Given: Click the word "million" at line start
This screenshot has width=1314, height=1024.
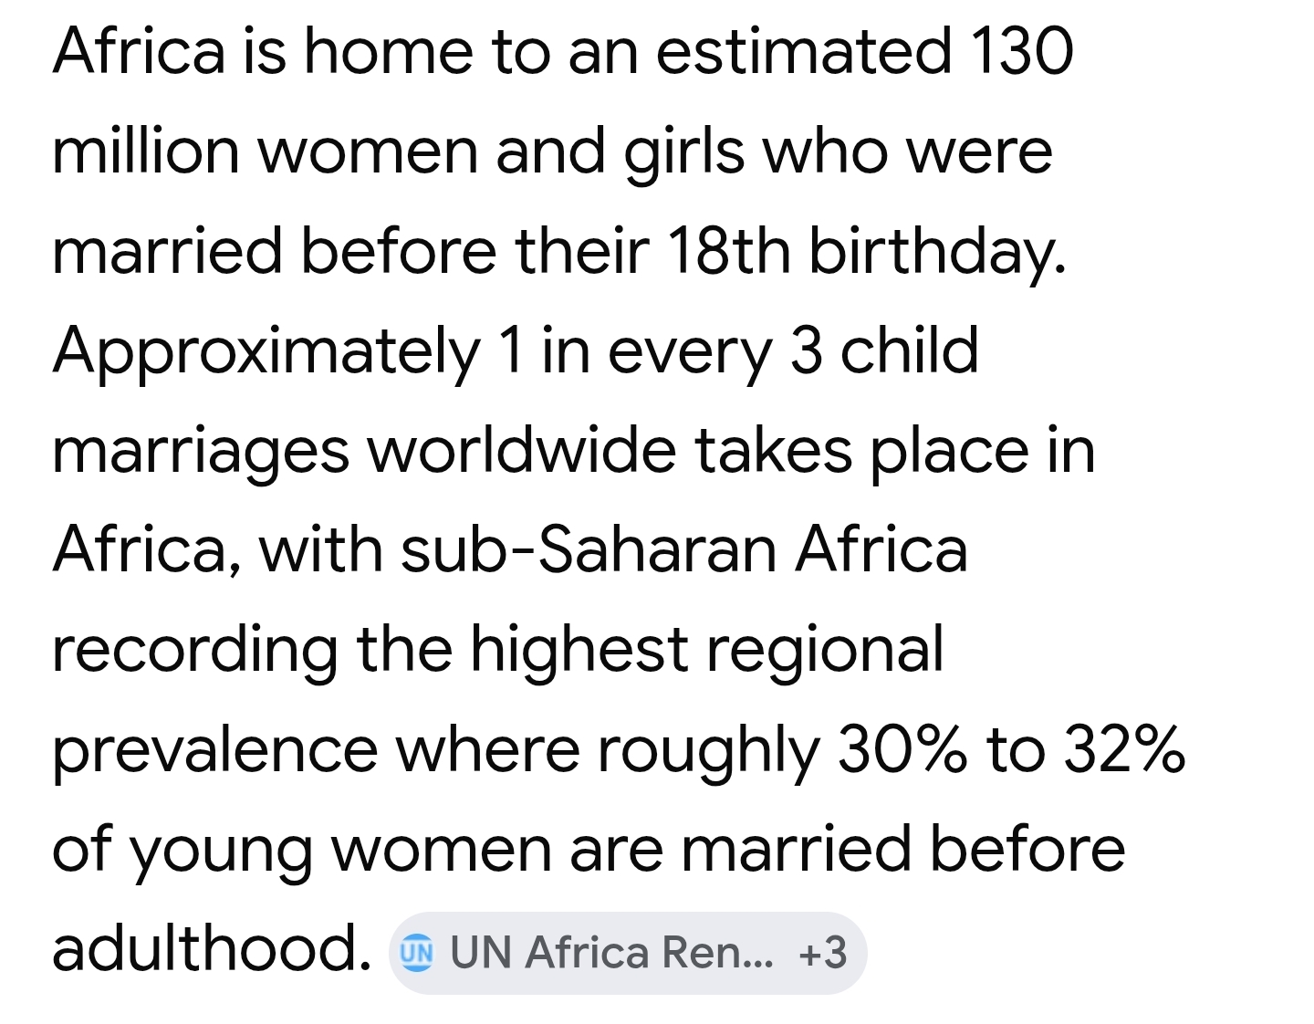Looking at the screenshot, I should (146, 151).
